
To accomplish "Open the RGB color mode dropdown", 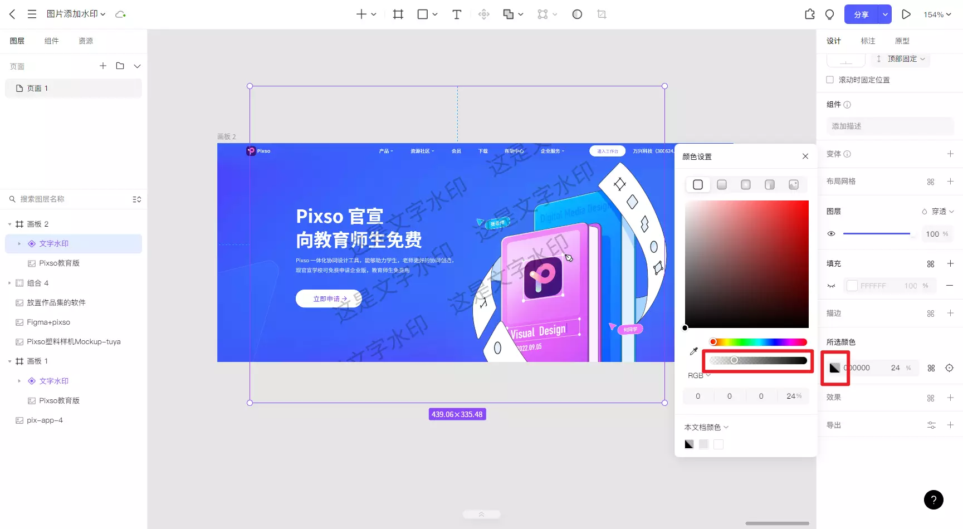I will (x=699, y=375).
